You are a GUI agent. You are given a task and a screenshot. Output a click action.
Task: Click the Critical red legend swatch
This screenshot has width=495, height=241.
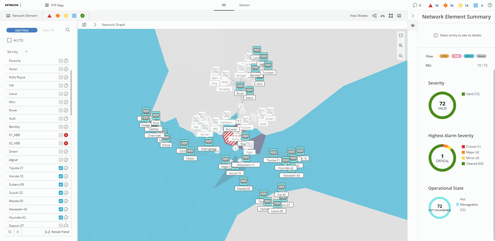click(x=463, y=147)
